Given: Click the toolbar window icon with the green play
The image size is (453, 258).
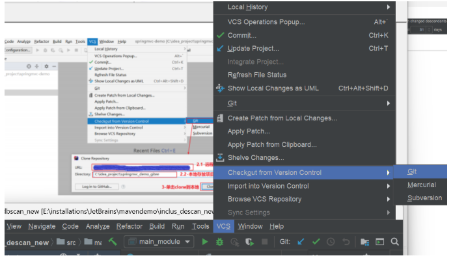Looking at the screenshot, I should (379, 242).
